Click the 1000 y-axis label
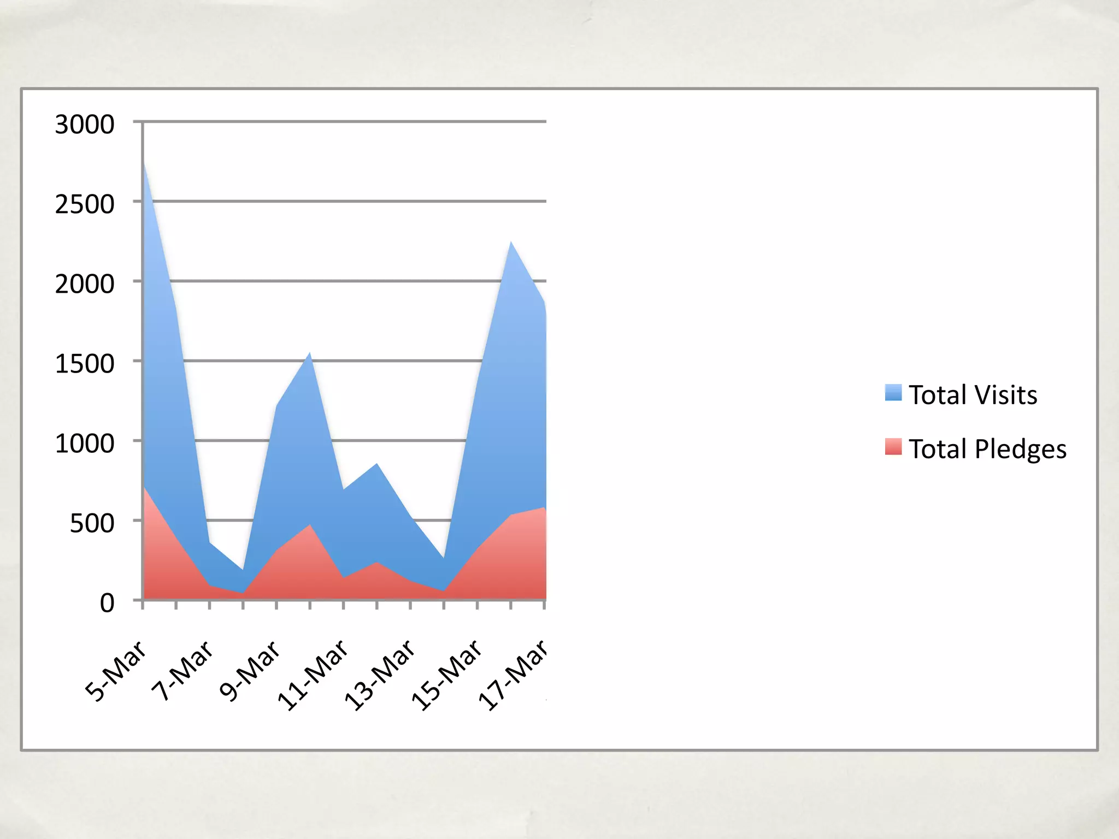This screenshot has height=839, width=1119. pos(85,444)
